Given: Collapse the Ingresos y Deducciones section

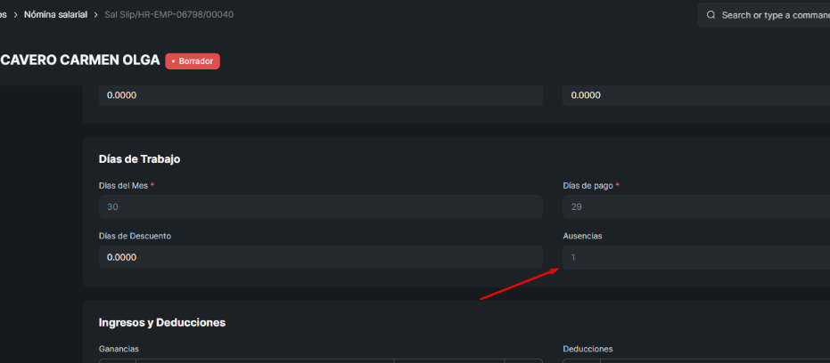Looking at the screenshot, I should (162, 322).
